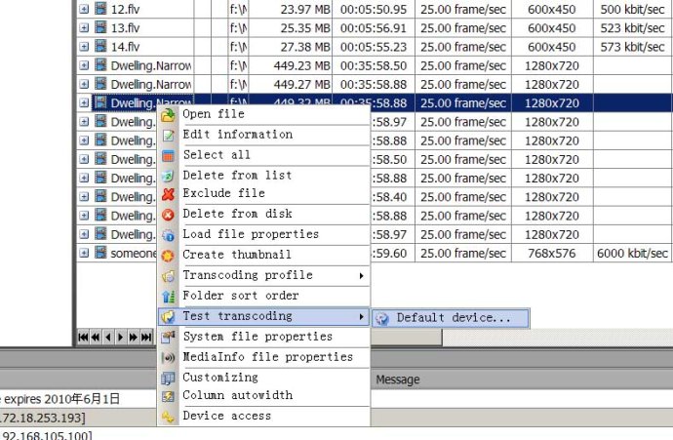The height and width of the screenshot is (440, 673).
Task: Click the 6000 kbit/sec cell
Action: coord(633,254)
